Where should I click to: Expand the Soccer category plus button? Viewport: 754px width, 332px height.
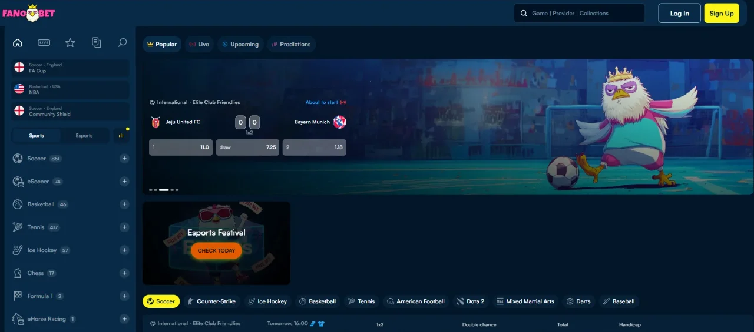[x=124, y=159]
